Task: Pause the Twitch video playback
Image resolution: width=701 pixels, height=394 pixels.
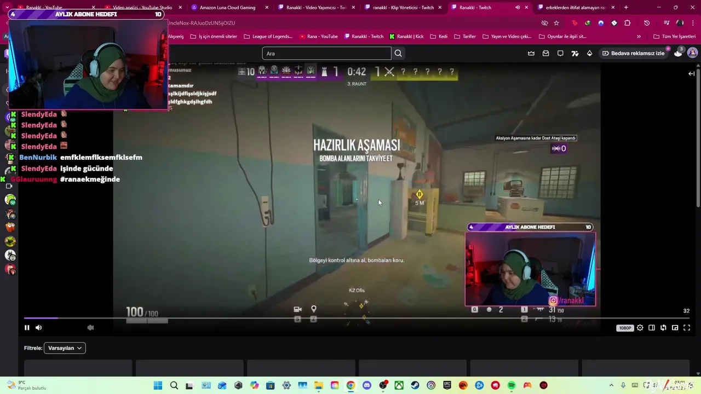Action: [x=27, y=328]
